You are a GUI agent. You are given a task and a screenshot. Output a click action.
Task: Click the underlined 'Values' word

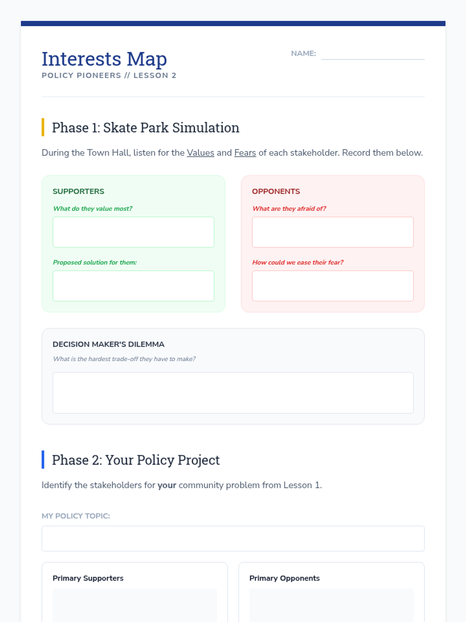tap(200, 153)
